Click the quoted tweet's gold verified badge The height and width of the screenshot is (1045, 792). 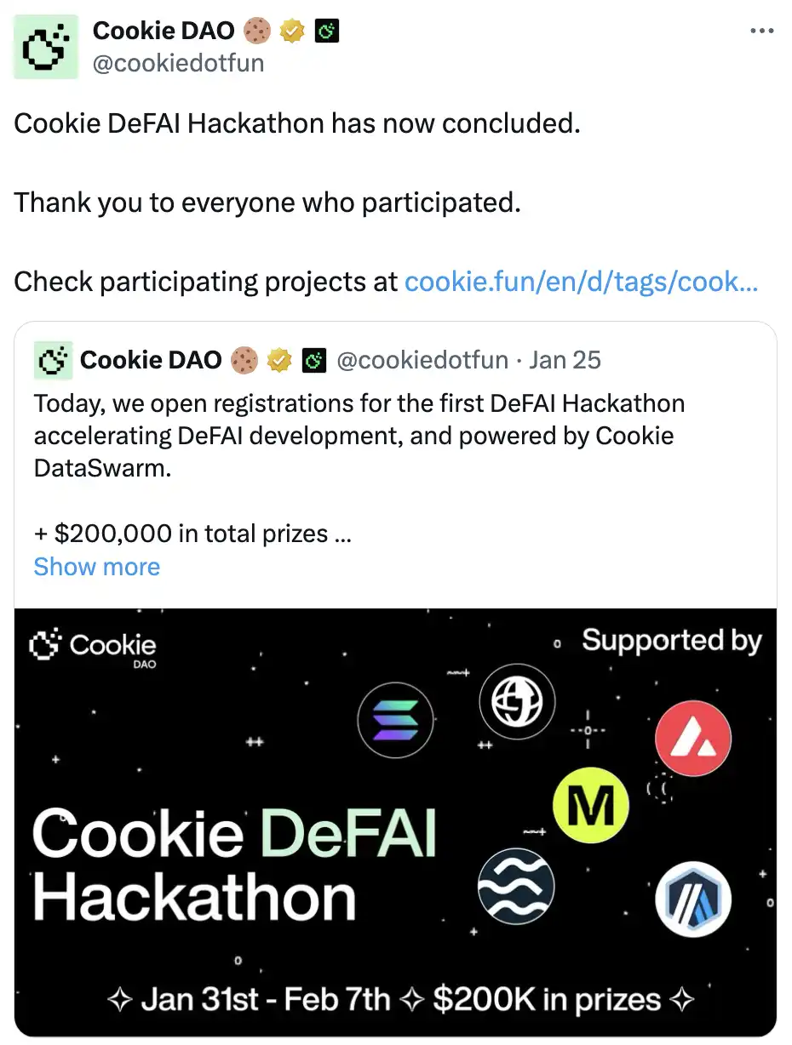tap(278, 361)
